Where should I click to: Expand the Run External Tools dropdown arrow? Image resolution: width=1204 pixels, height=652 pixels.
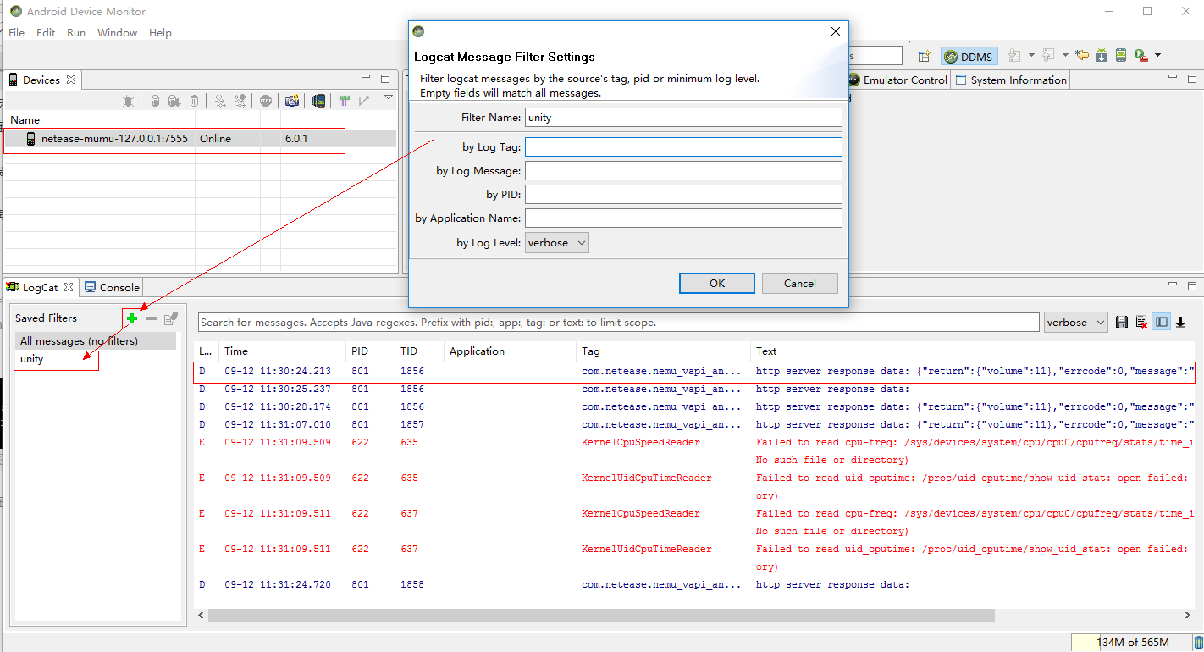coord(1157,56)
